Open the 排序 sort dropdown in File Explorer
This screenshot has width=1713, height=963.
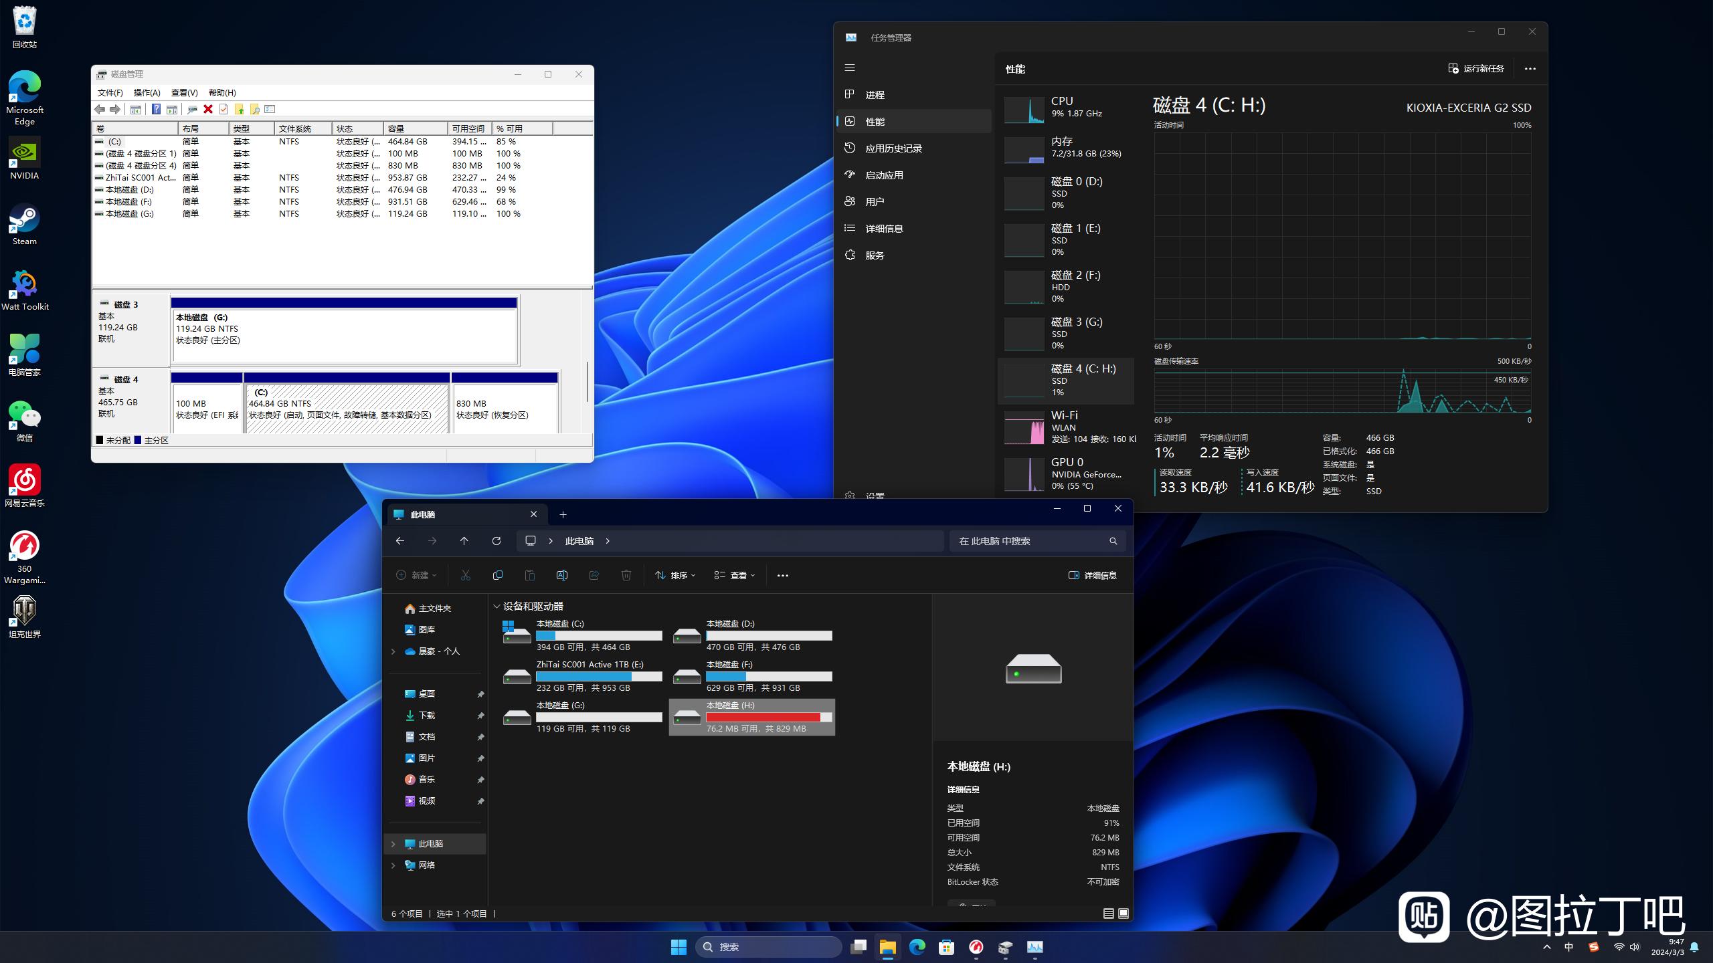(x=675, y=575)
